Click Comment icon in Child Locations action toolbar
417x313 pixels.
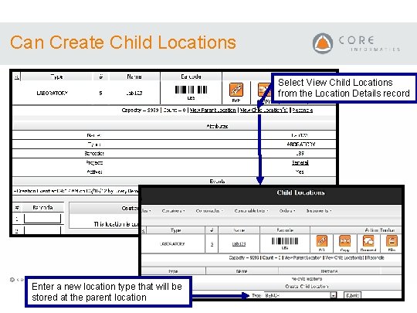pyautogui.click(x=368, y=241)
